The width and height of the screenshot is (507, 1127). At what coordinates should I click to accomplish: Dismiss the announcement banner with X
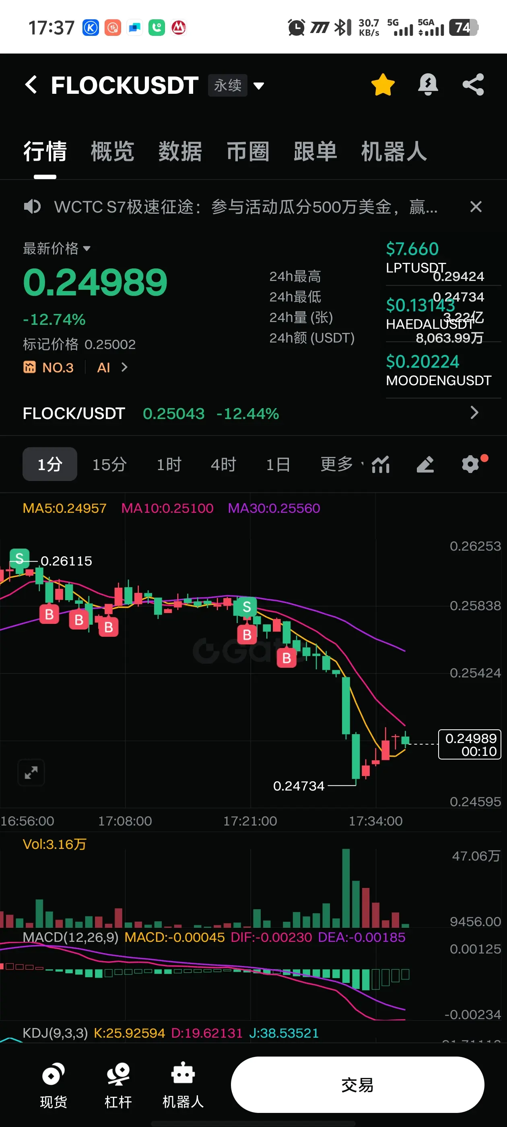point(476,206)
